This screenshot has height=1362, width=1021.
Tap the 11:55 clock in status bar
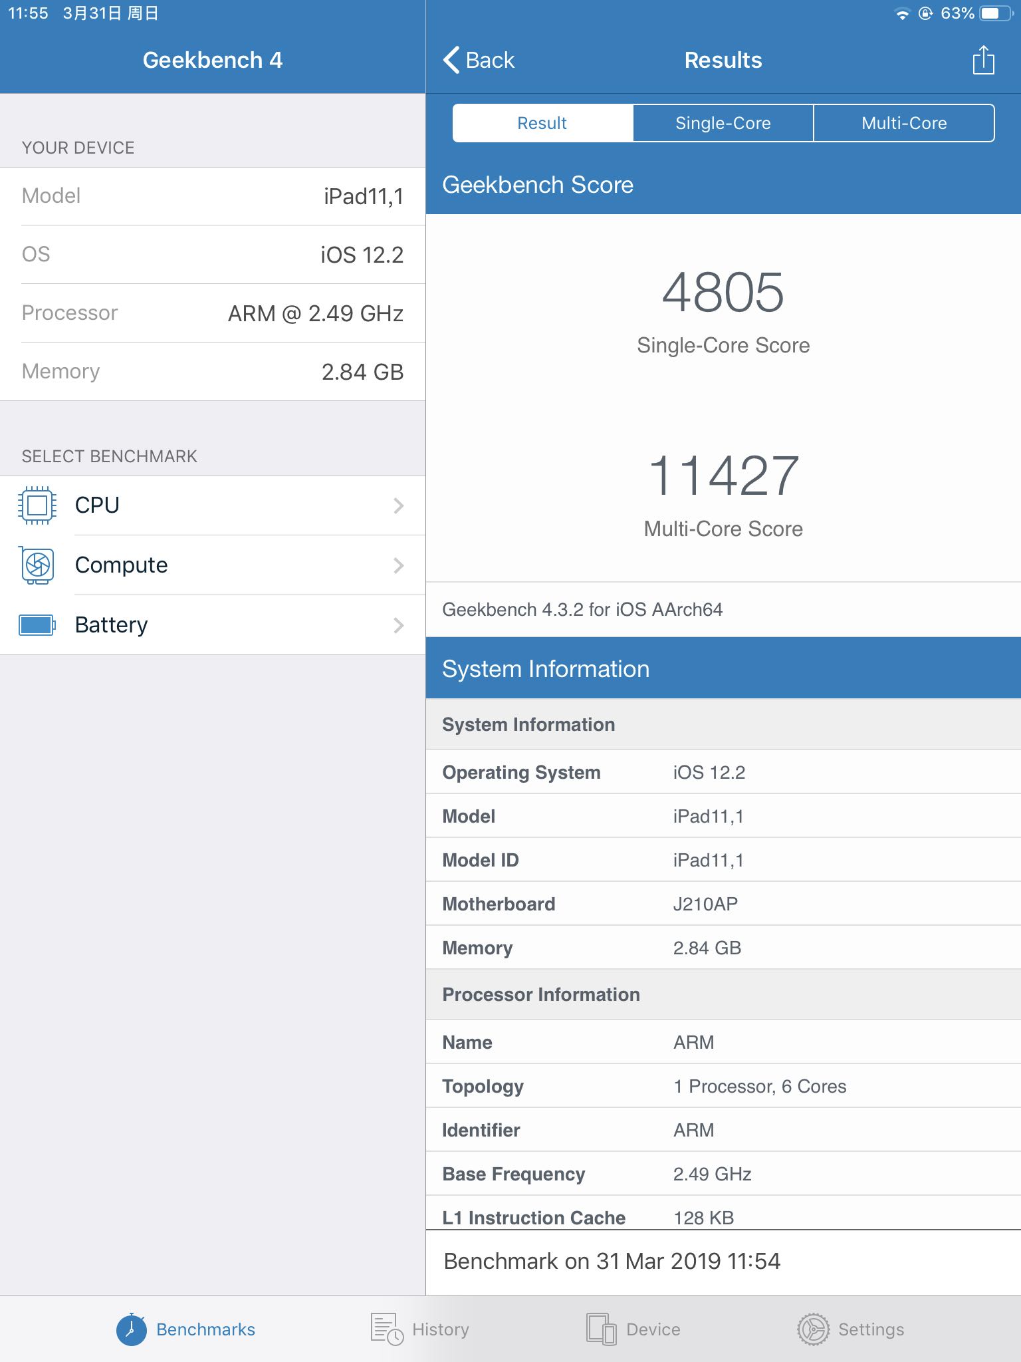(x=28, y=13)
